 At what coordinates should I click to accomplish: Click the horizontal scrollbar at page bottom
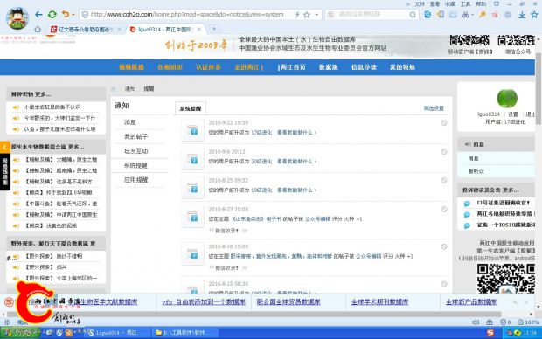254,315
